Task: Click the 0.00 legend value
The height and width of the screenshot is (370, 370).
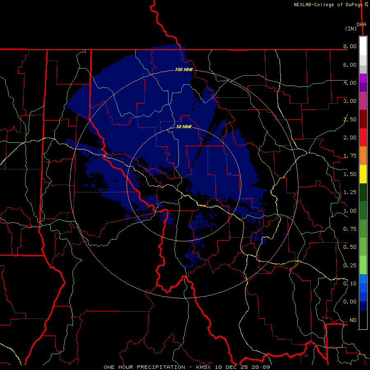Action: coord(350,302)
